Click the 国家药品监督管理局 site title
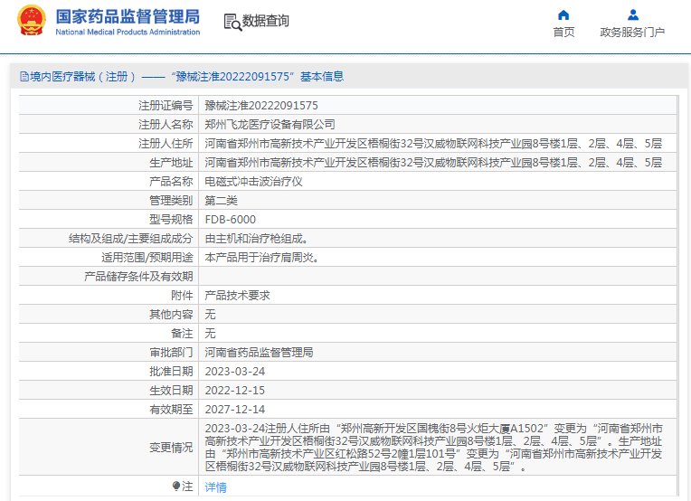This screenshot has height=501, width=691. (128, 16)
